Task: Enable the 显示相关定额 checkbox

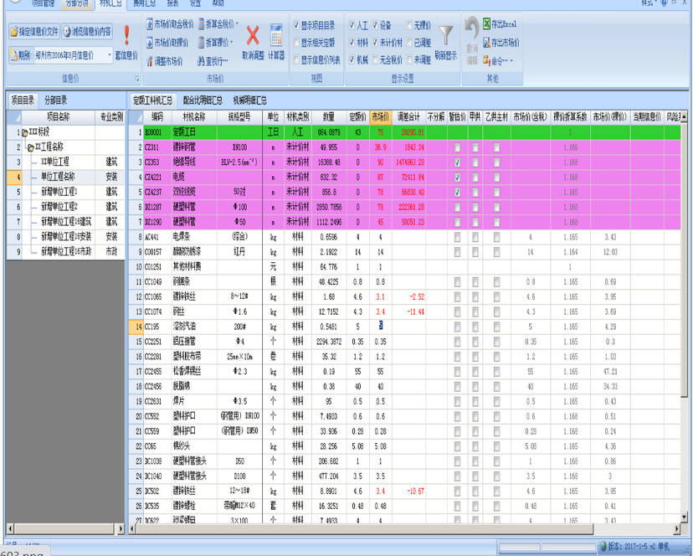Action: pyautogui.click(x=296, y=43)
